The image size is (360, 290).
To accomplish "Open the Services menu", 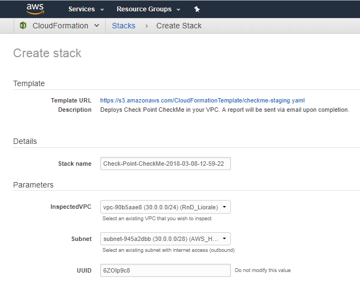I will [86, 9].
